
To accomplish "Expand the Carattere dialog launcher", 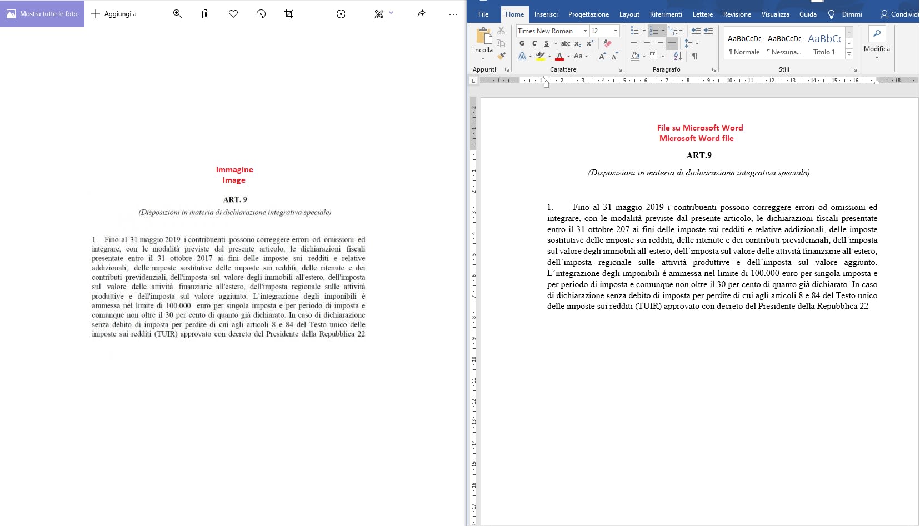I will point(619,70).
